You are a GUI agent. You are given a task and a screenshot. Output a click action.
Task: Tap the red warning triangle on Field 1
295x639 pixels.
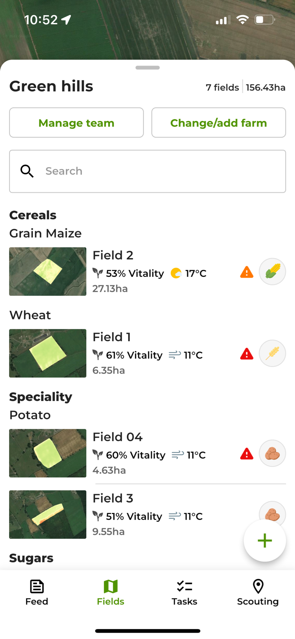[x=246, y=354]
